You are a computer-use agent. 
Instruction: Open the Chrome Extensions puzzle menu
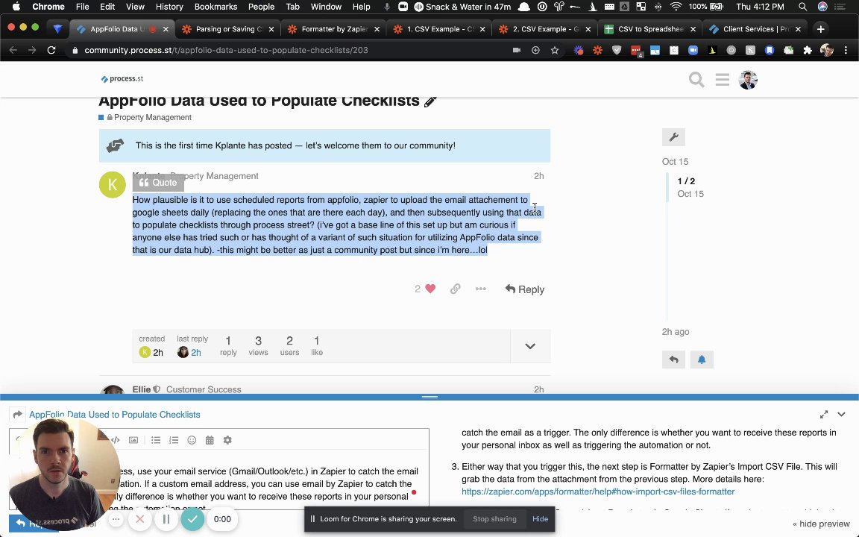pos(807,50)
